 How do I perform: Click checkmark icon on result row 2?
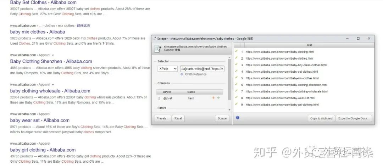tap(236, 58)
